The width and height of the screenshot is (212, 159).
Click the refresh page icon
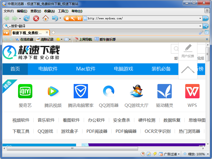coord(26,18)
